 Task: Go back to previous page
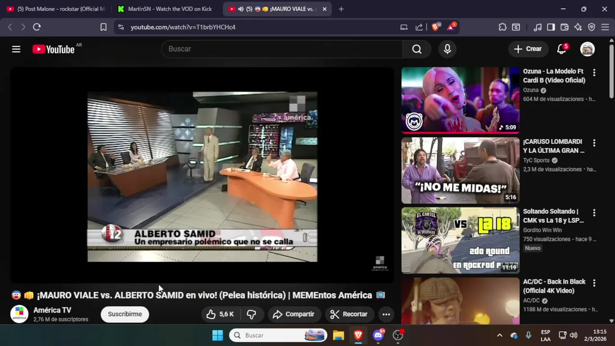tap(10, 27)
